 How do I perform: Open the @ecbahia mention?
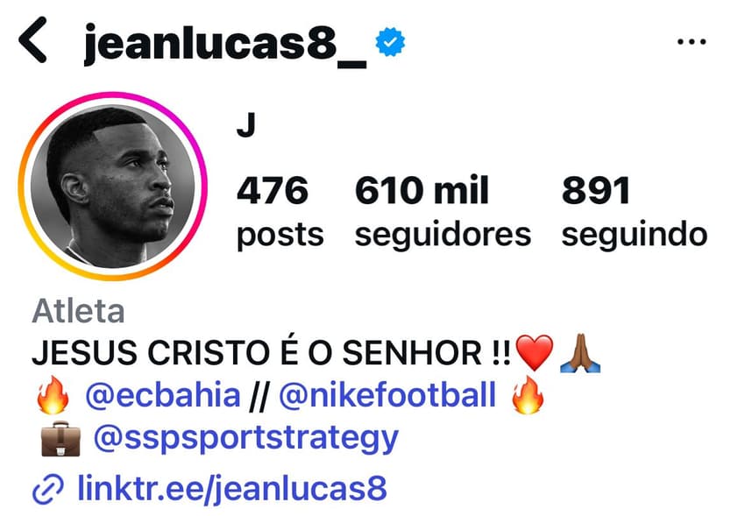pyautogui.click(x=163, y=395)
